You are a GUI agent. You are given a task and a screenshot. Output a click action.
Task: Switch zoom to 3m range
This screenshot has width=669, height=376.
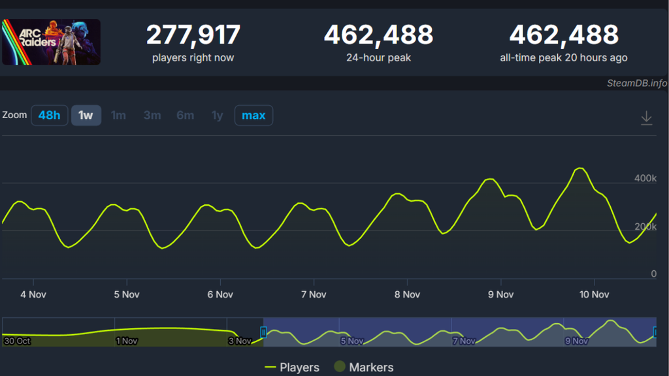tap(152, 116)
